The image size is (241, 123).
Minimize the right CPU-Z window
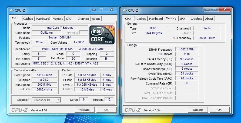[x=207, y=9]
